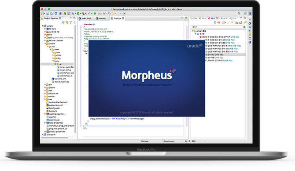The width and height of the screenshot is (295, 171).
Task: Open the search magnifier in the top toolbar
Action: pos(239,14)
